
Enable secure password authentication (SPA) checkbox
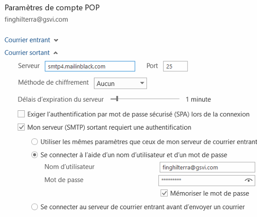(21, 114)
